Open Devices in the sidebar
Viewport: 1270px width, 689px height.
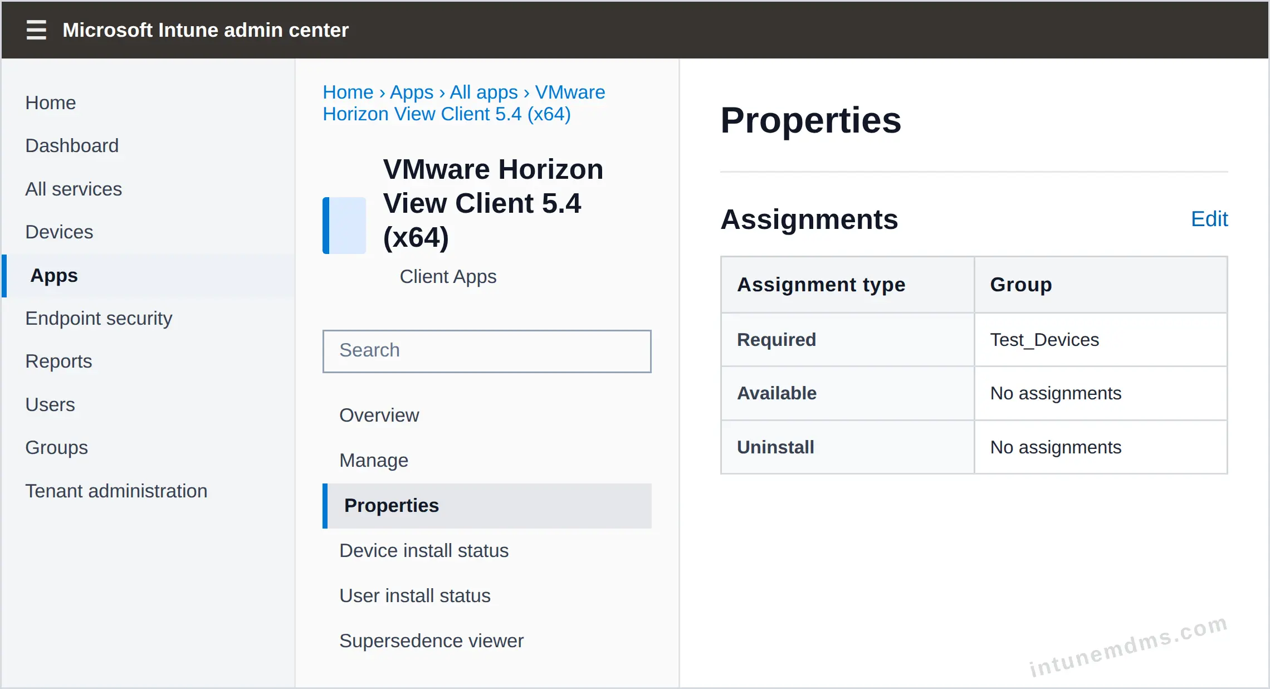point(59,232)
